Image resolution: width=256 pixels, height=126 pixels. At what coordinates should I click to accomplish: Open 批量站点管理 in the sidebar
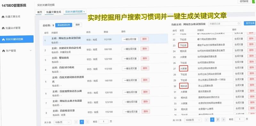[x=13, y=28]
